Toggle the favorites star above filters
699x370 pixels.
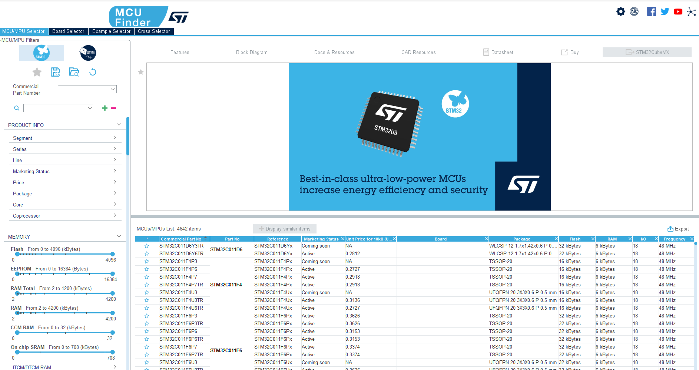(x=37, y=72)
